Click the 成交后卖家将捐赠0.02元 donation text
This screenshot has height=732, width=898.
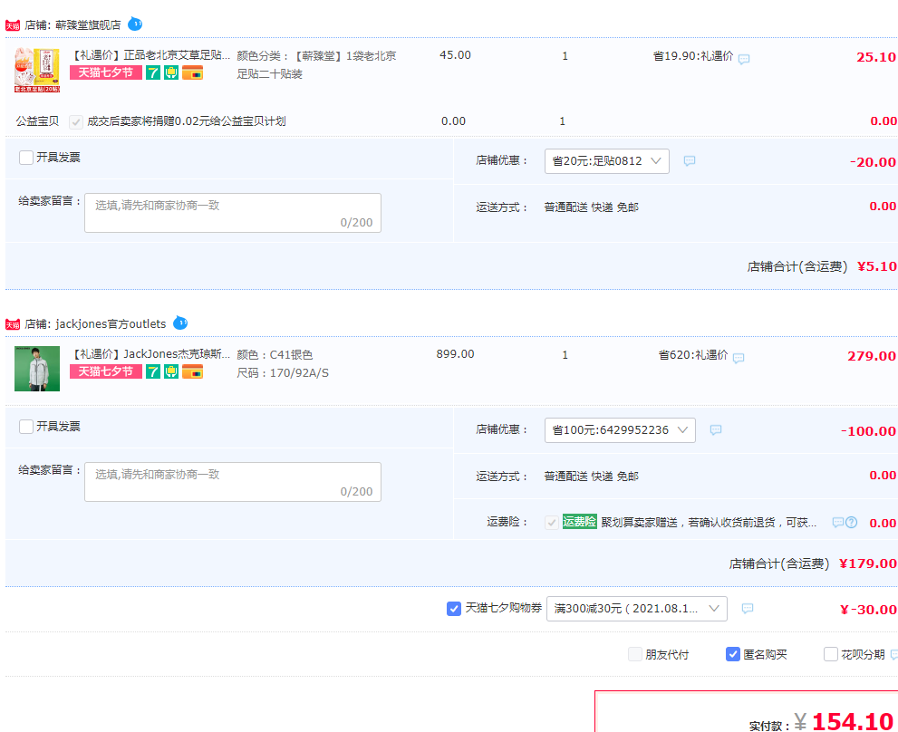pos(187,121)
